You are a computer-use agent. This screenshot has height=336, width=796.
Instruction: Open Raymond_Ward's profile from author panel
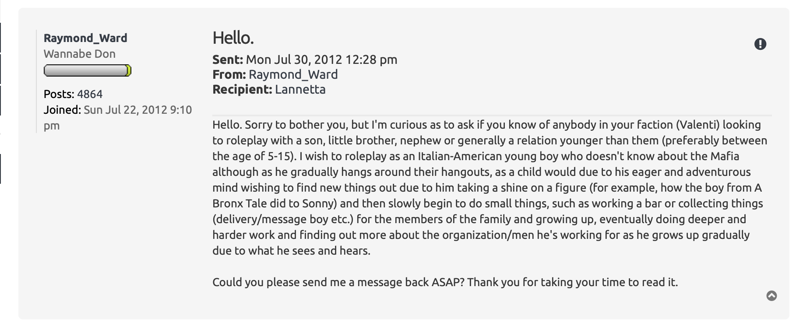coord(85,38)
